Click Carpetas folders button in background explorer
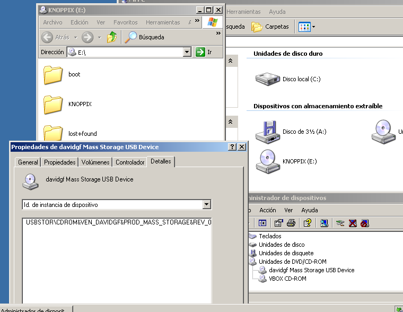The image size is (403, 312). tap(270, 27)
